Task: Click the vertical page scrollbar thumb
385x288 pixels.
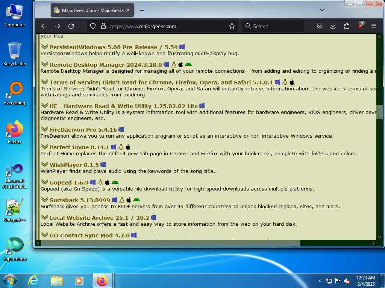Action: 379,112
